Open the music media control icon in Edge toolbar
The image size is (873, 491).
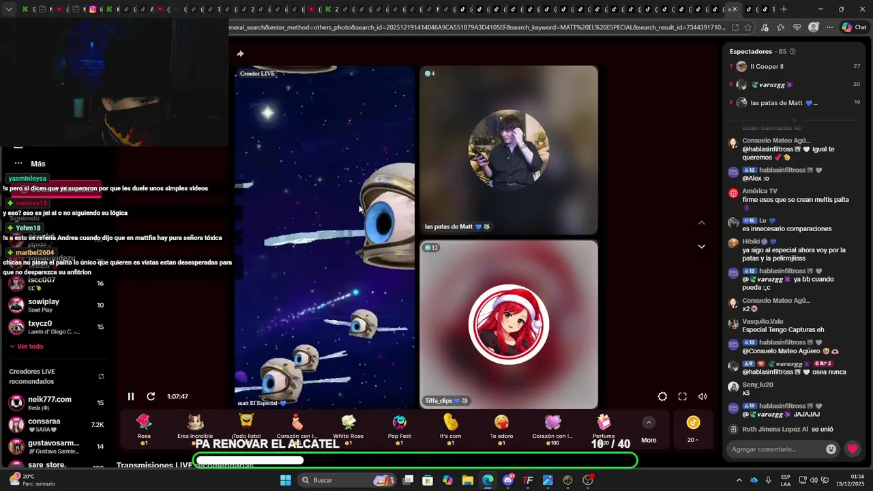point(765,27)
